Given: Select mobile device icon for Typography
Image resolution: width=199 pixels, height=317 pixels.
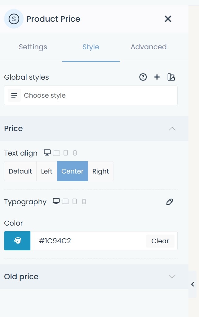Looking at the screenshot, I should point(84,202).
